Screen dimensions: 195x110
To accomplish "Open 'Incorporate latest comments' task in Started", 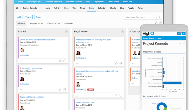I will tap(32, 97).
